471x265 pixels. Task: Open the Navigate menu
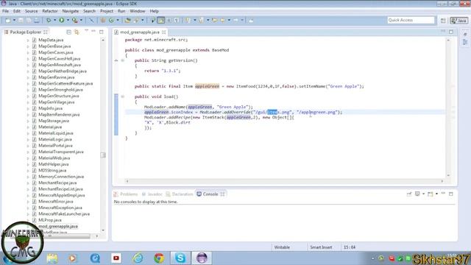coord(71,11)
